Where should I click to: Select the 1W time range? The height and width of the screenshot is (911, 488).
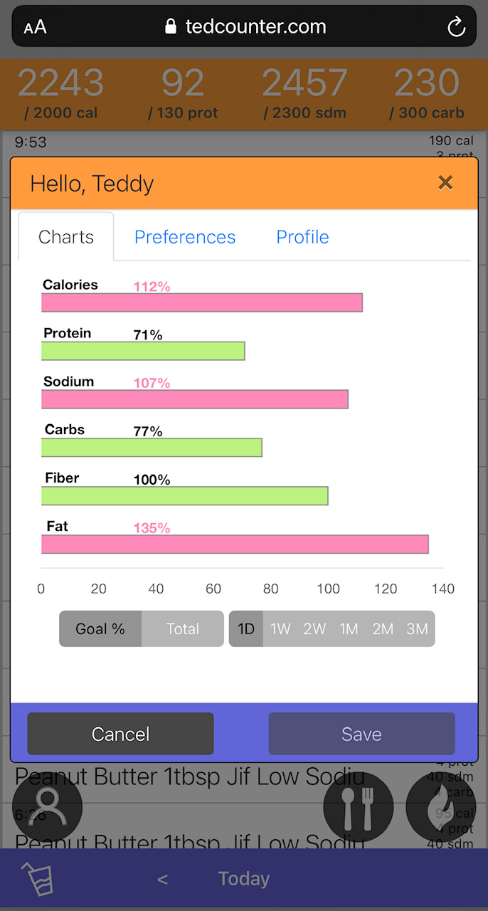(280, 628)
